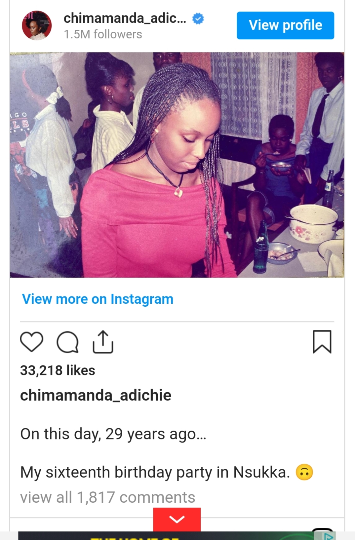The image size is (355, 540).
Task: Click the blue verified badge
Action: click(x=198, y=19)
